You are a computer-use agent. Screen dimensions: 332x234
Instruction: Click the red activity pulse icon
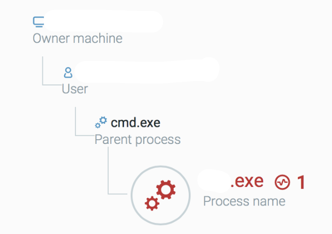(282, 182)
